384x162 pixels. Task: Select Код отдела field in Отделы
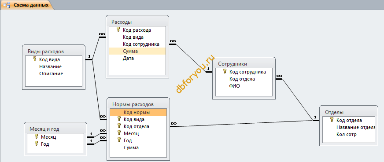(x=349, y=120)
